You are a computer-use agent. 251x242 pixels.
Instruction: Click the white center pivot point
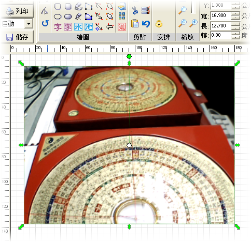[129, 145]
